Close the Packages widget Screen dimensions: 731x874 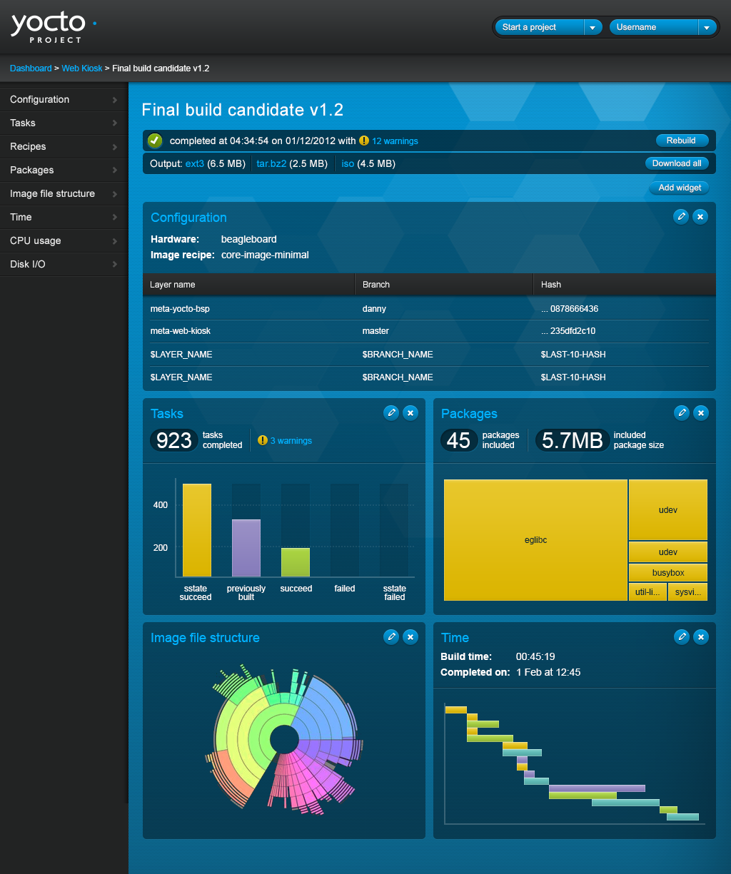tap(701, 412)
